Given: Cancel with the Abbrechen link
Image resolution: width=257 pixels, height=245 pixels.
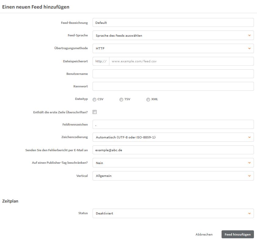Looking at the screenshot, I should pyautogui.click(x=204, y=234).
